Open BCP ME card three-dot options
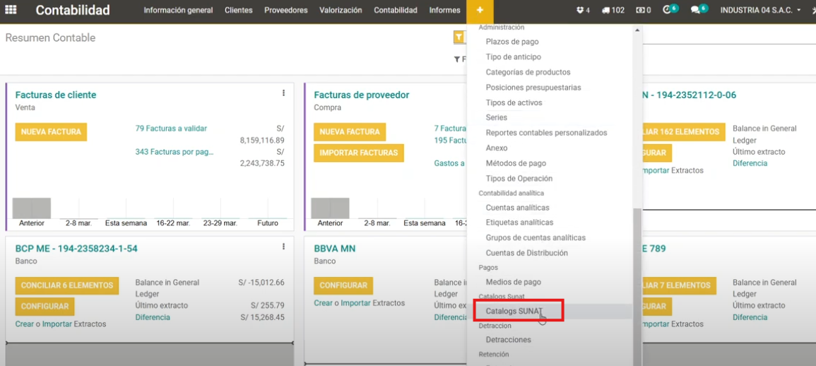 coord(283,247)
